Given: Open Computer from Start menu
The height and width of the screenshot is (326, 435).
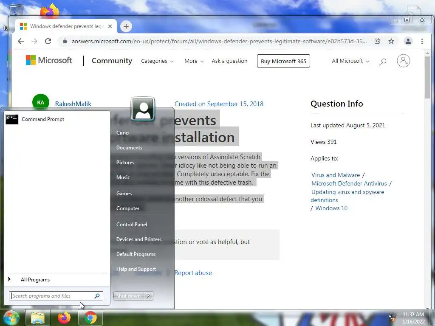Looking at the screenshot, I should (x=127, y=208).
